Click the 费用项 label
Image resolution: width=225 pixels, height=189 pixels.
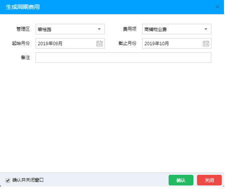[130, 29]
